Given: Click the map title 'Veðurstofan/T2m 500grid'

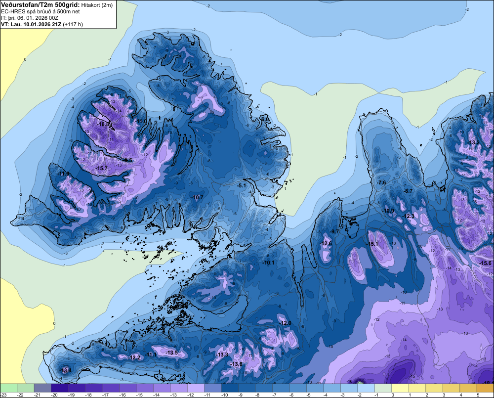Looking at the screenshot, I should 41,5.
